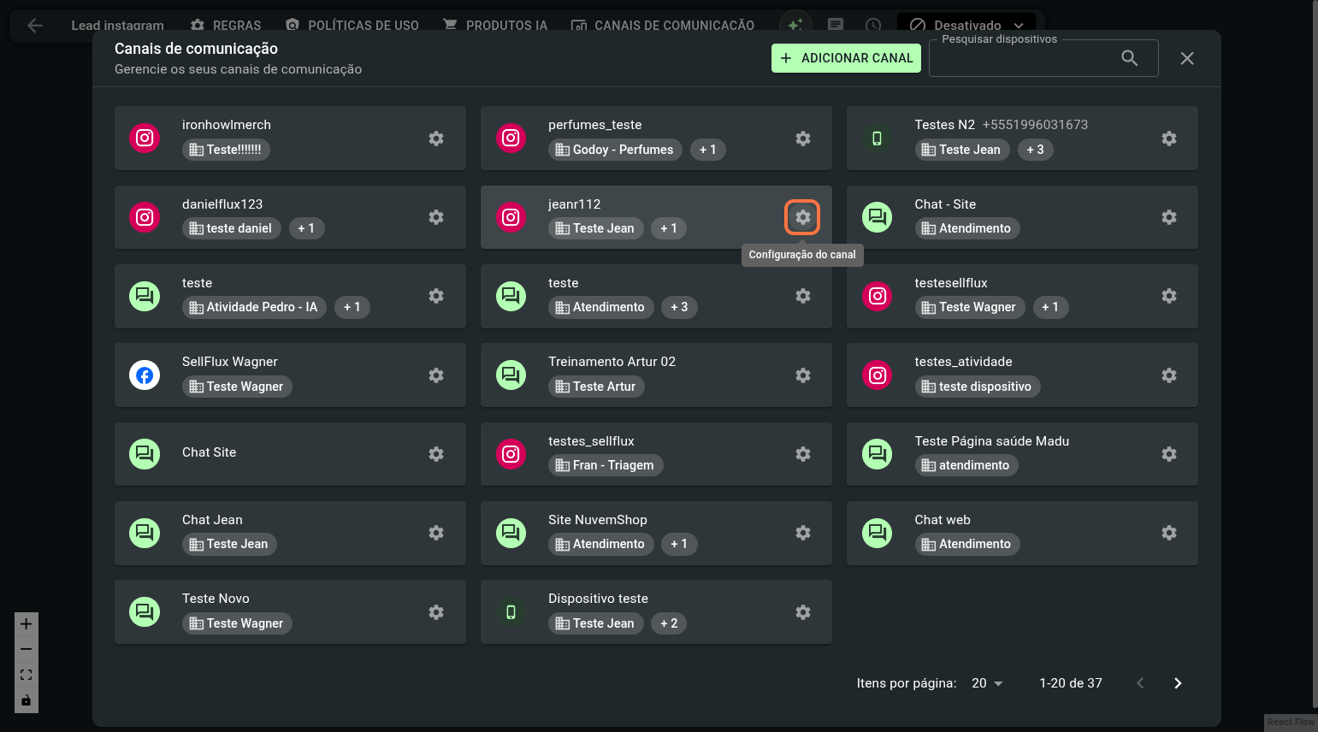The height and width of the screenshot is (732, 1318).
Task: Click the Godoy - Perfumes department chip
Action: point(615,150)
